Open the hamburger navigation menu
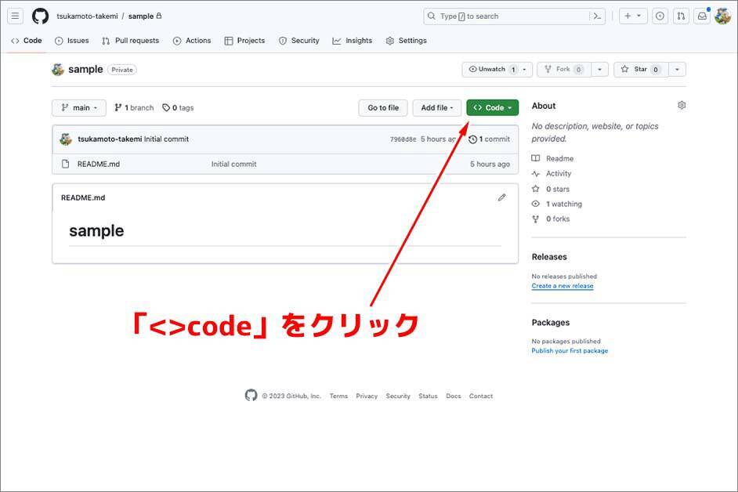This screenshot has height=492, width=738. (x=15, y=16)
